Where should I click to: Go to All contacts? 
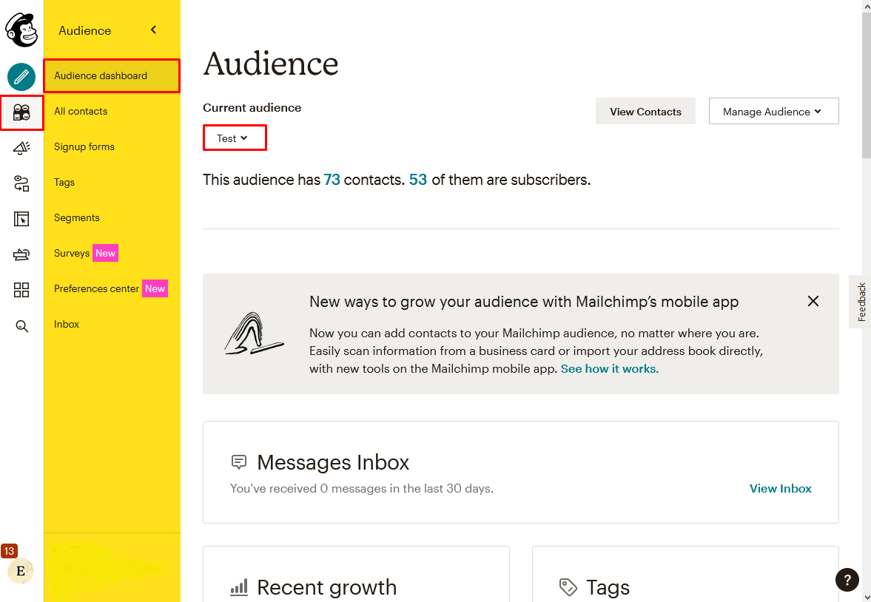click(x=81, y=111)
